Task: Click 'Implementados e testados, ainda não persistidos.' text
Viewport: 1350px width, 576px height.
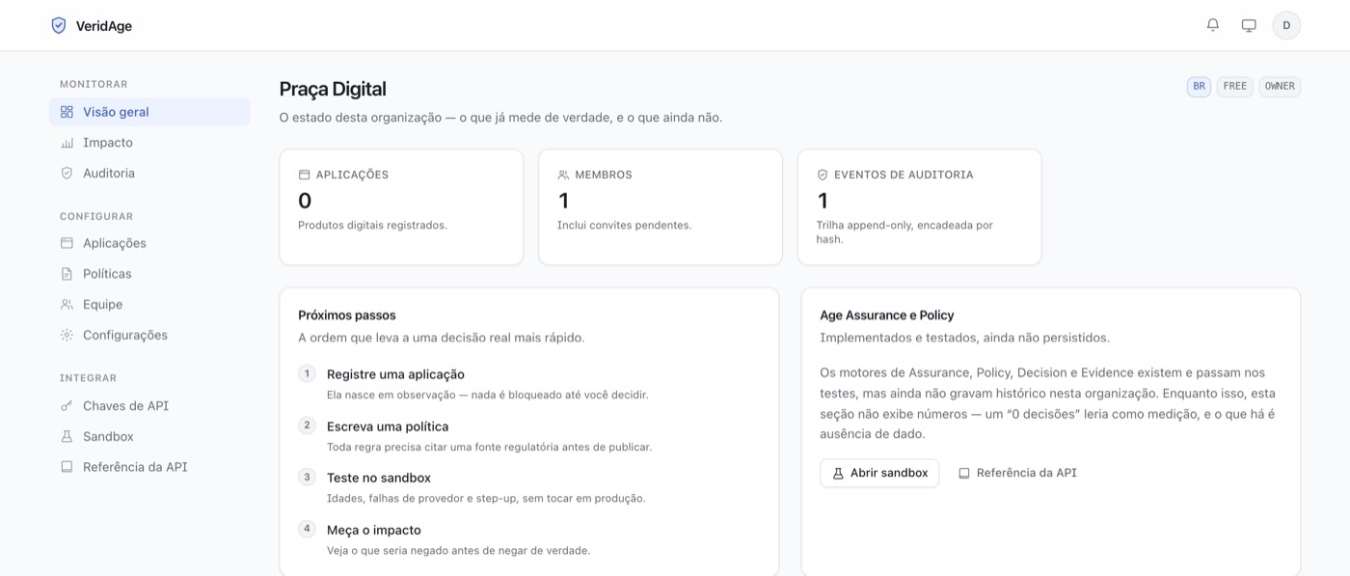Action: 964,338
